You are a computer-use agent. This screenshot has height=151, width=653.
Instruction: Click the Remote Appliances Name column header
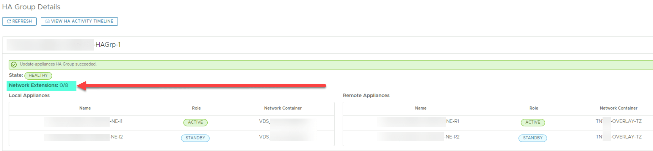421,108
